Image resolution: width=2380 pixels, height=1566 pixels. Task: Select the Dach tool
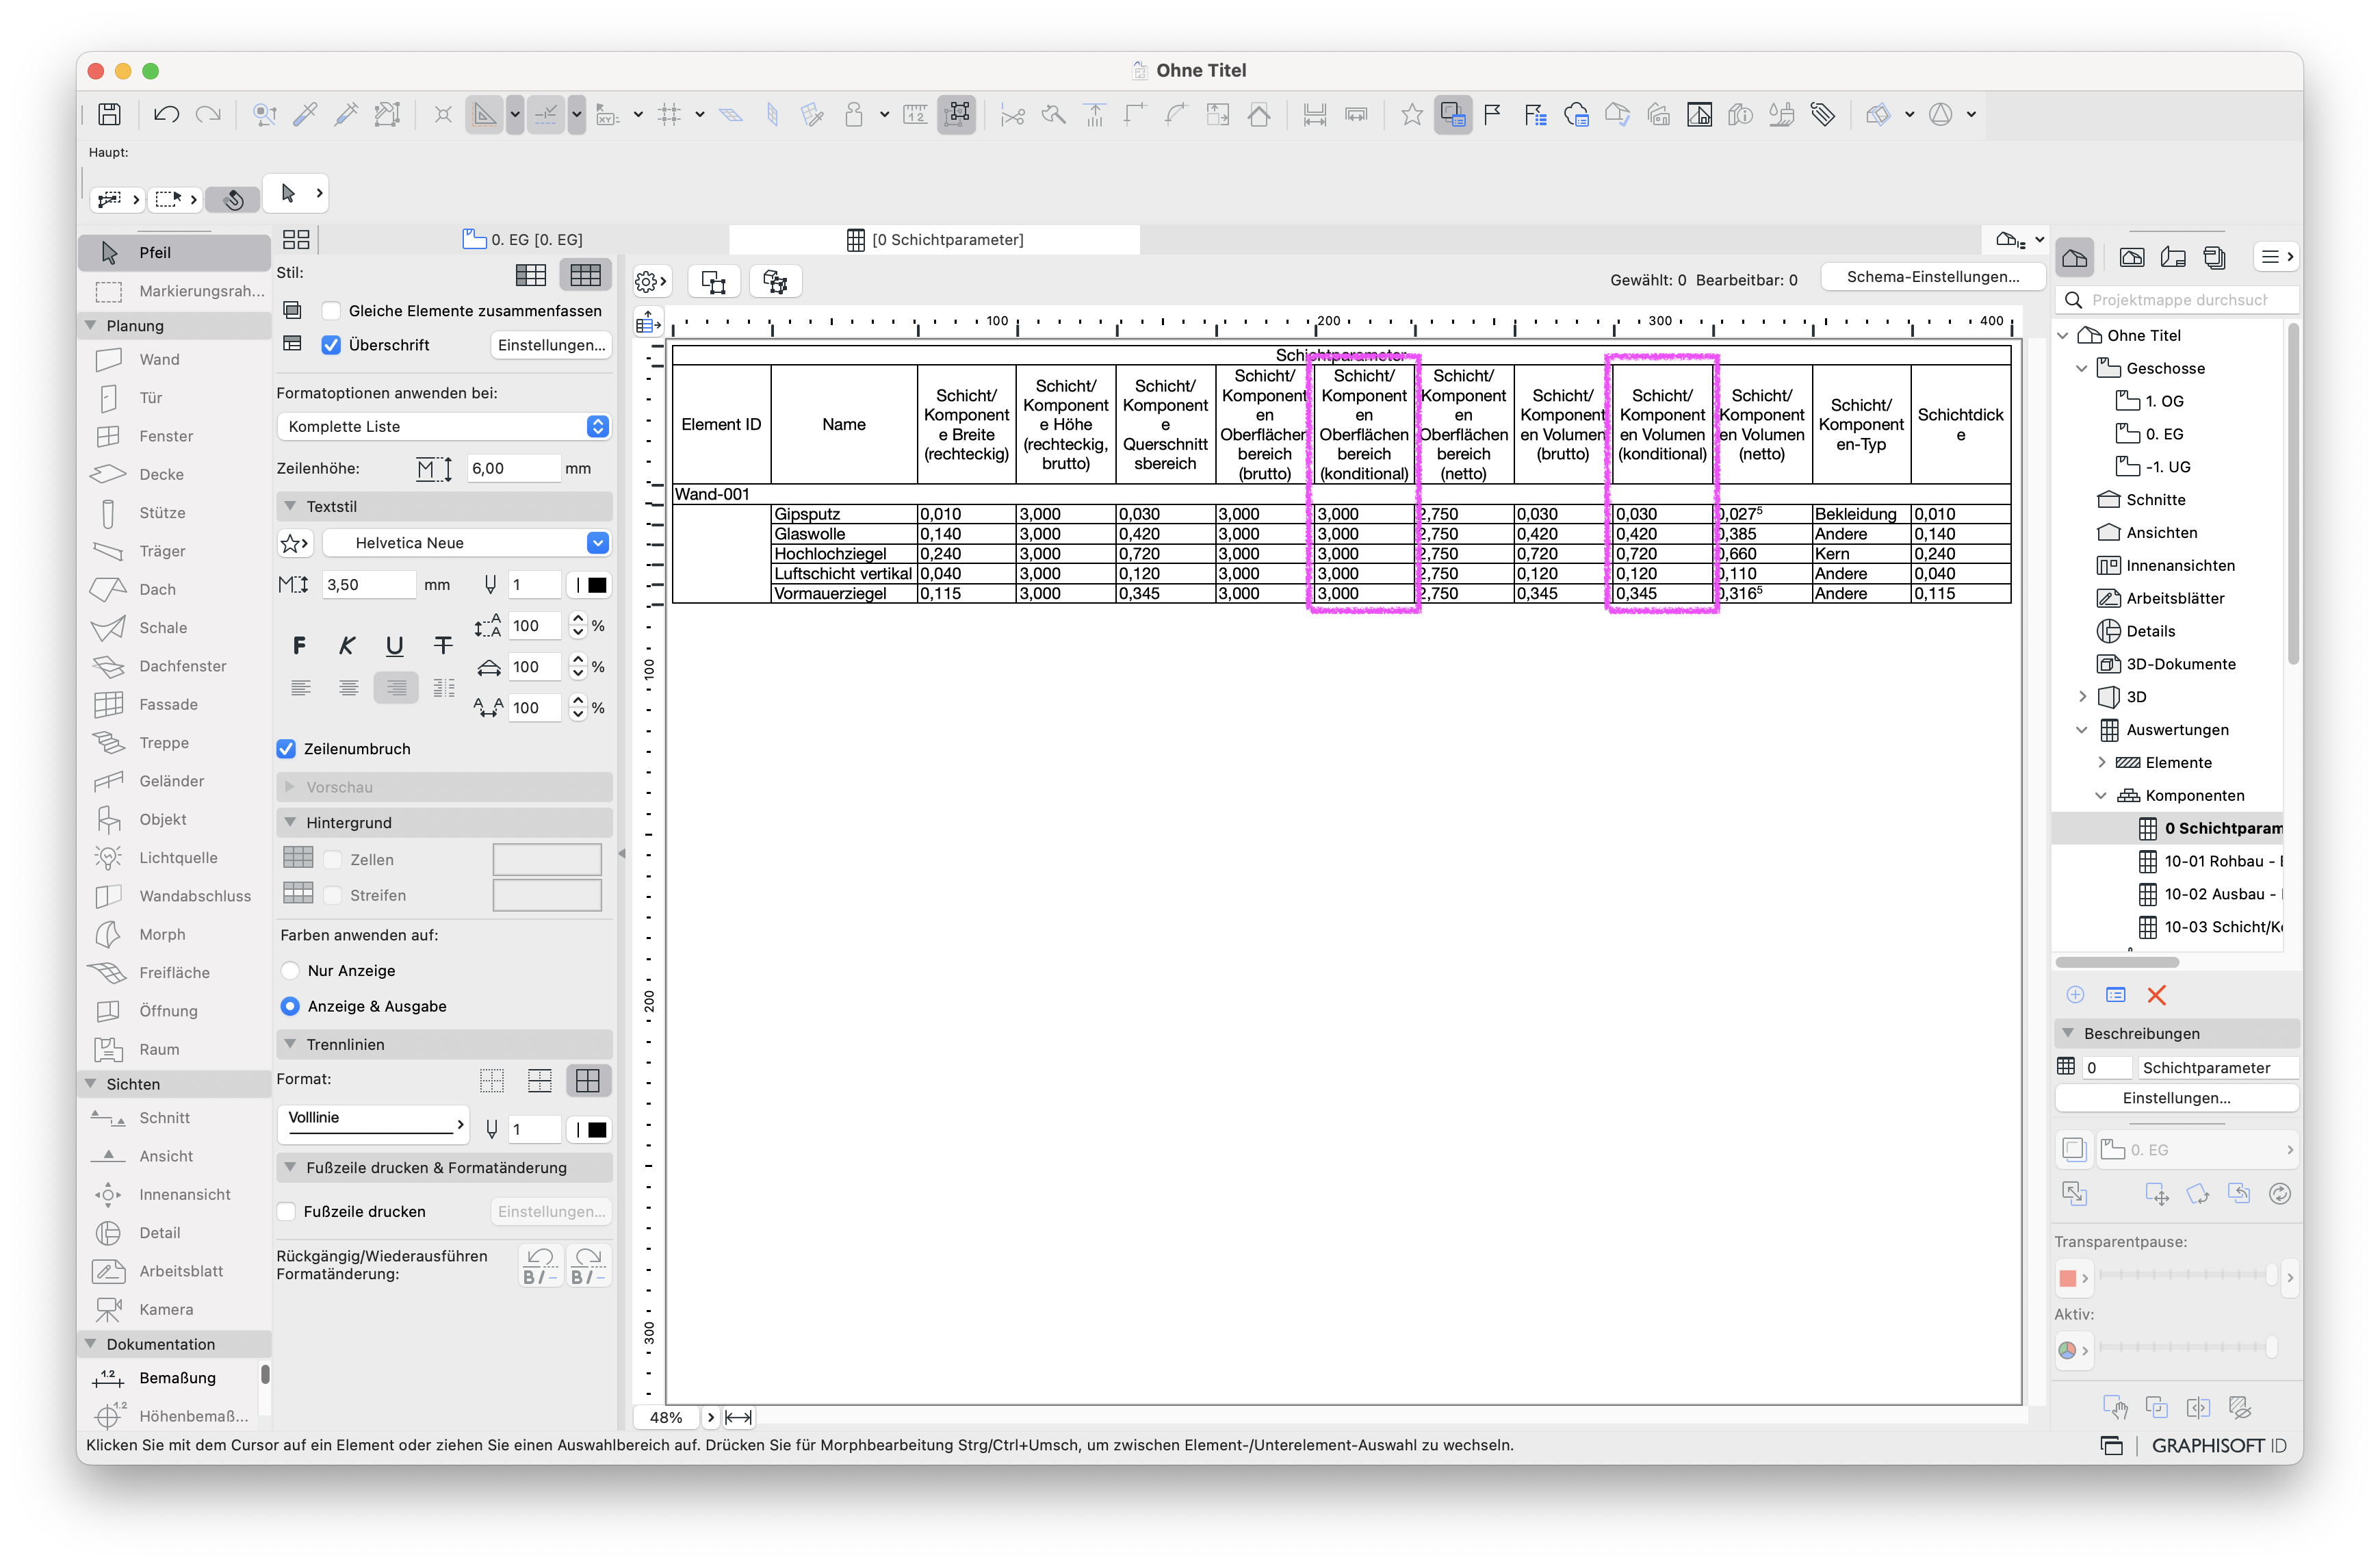[175, 589]
